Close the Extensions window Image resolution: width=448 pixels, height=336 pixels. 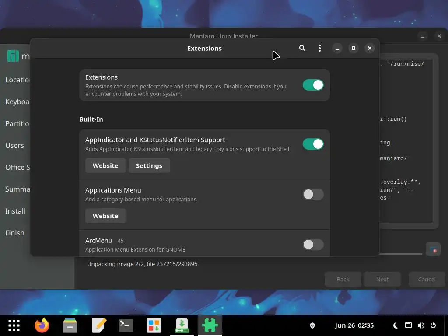coord(369,48)
